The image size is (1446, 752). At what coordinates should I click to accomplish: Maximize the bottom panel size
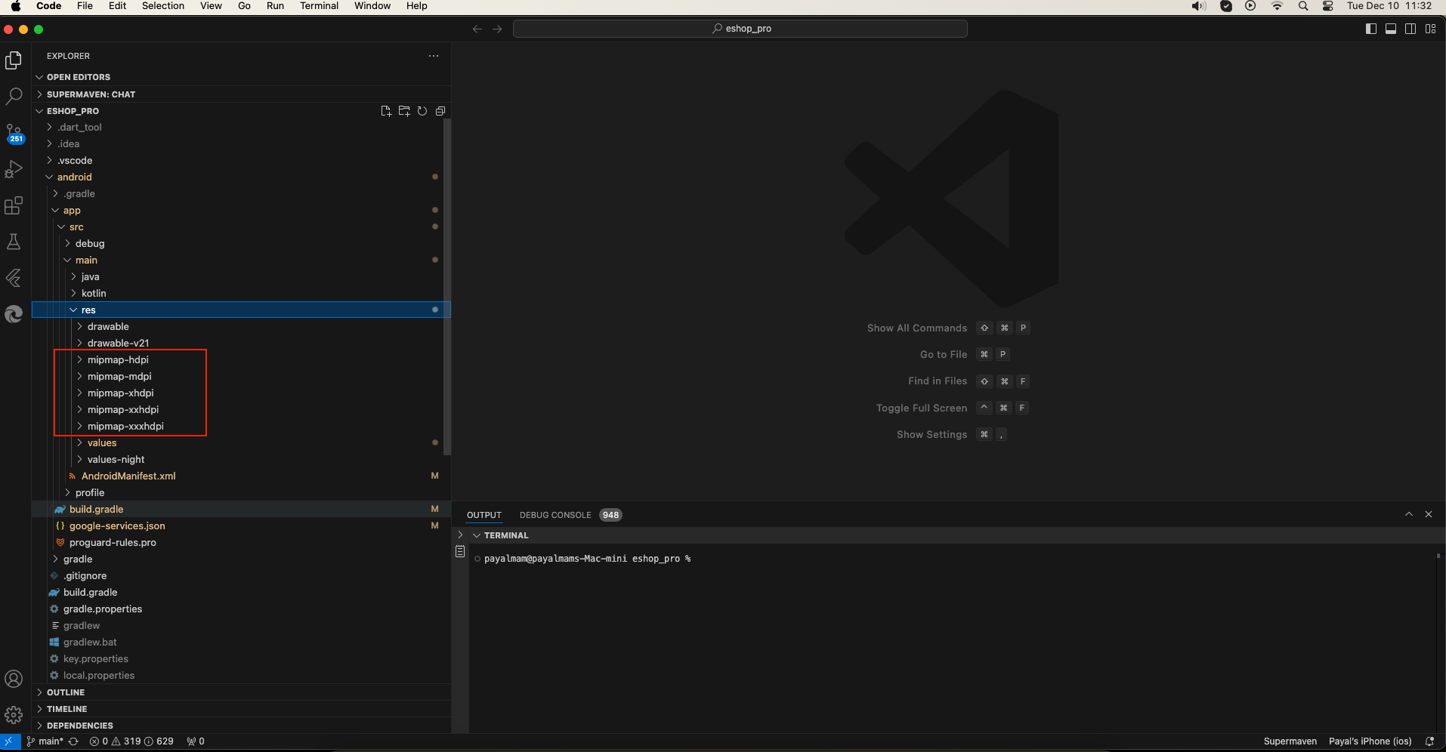click(1409, 514)
